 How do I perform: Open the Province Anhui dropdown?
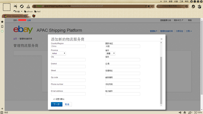pyautogui.click(x=58, y=53)
